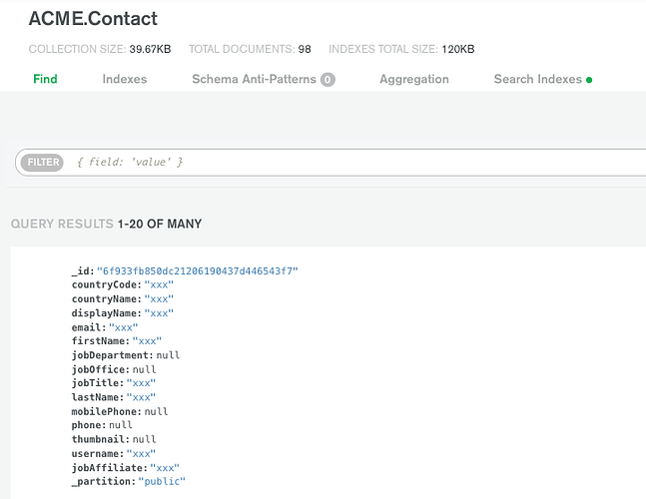Click the green Search Indexes status dot
This screenshot has width=646, height=499.
click(589, 80)
